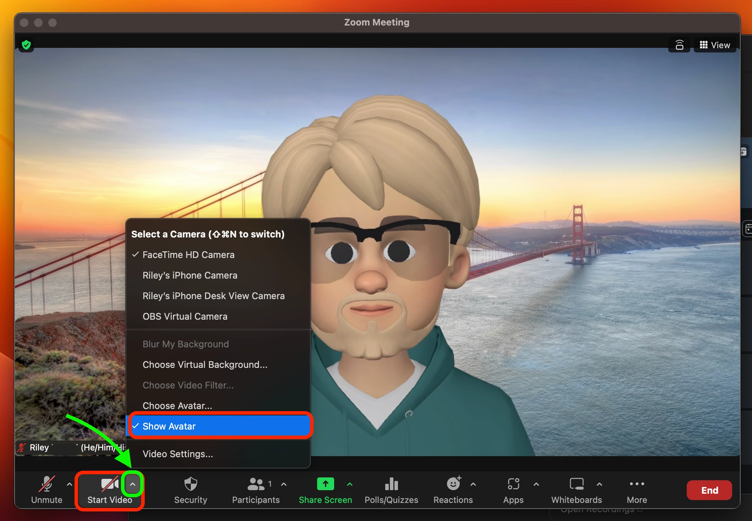Image resolution: width=752 pixels, height=521 pixels.
Task: Open Choose Virtual Background menu item
Action: (205, 365)
